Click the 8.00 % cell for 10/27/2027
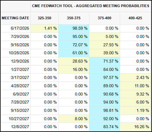Viewport: 152px width, 132px height. [x=74, y=119]
